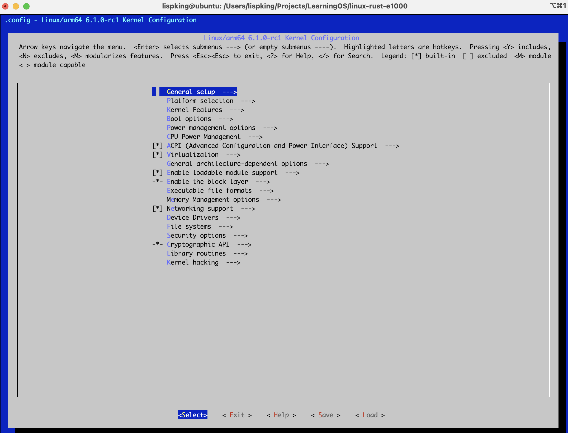Toggle Enable loadable module support checkbox
The width and height of the screenshot is (568, 433).
(x=158, y=173)
